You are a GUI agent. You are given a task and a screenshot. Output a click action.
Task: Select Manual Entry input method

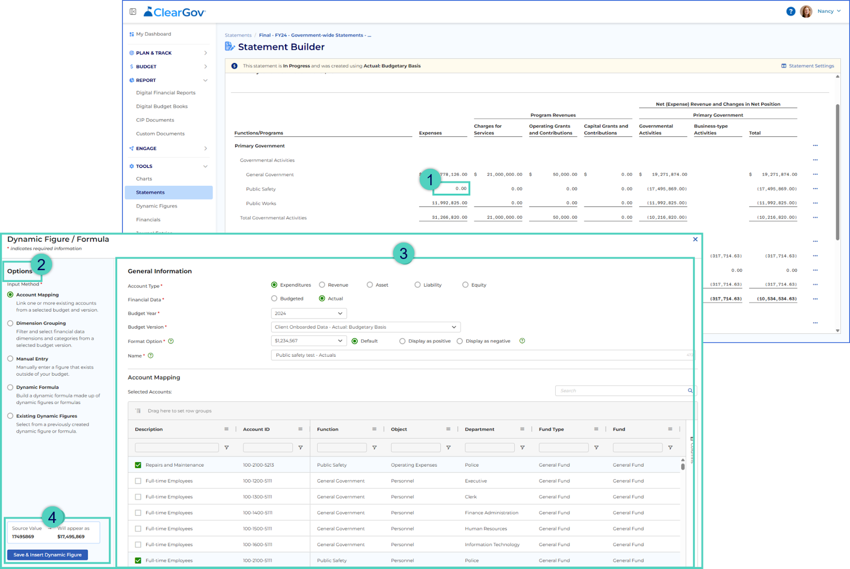pyautogui.click(x=10, y=359)
